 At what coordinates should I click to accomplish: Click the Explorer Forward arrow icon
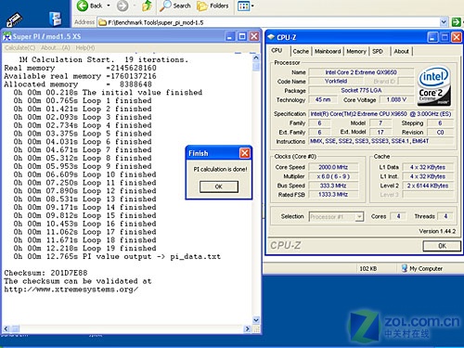pyautogui.click(x=122, y=6)
